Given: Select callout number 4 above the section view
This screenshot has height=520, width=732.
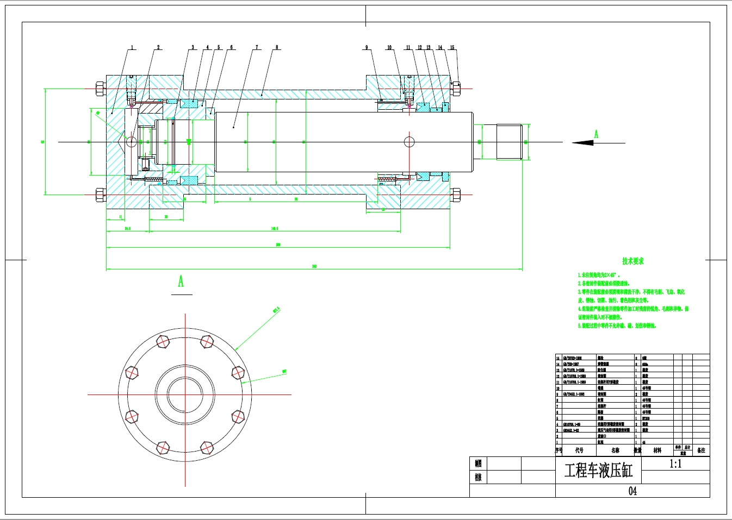Looking at the screenshot, I should 207,47.
